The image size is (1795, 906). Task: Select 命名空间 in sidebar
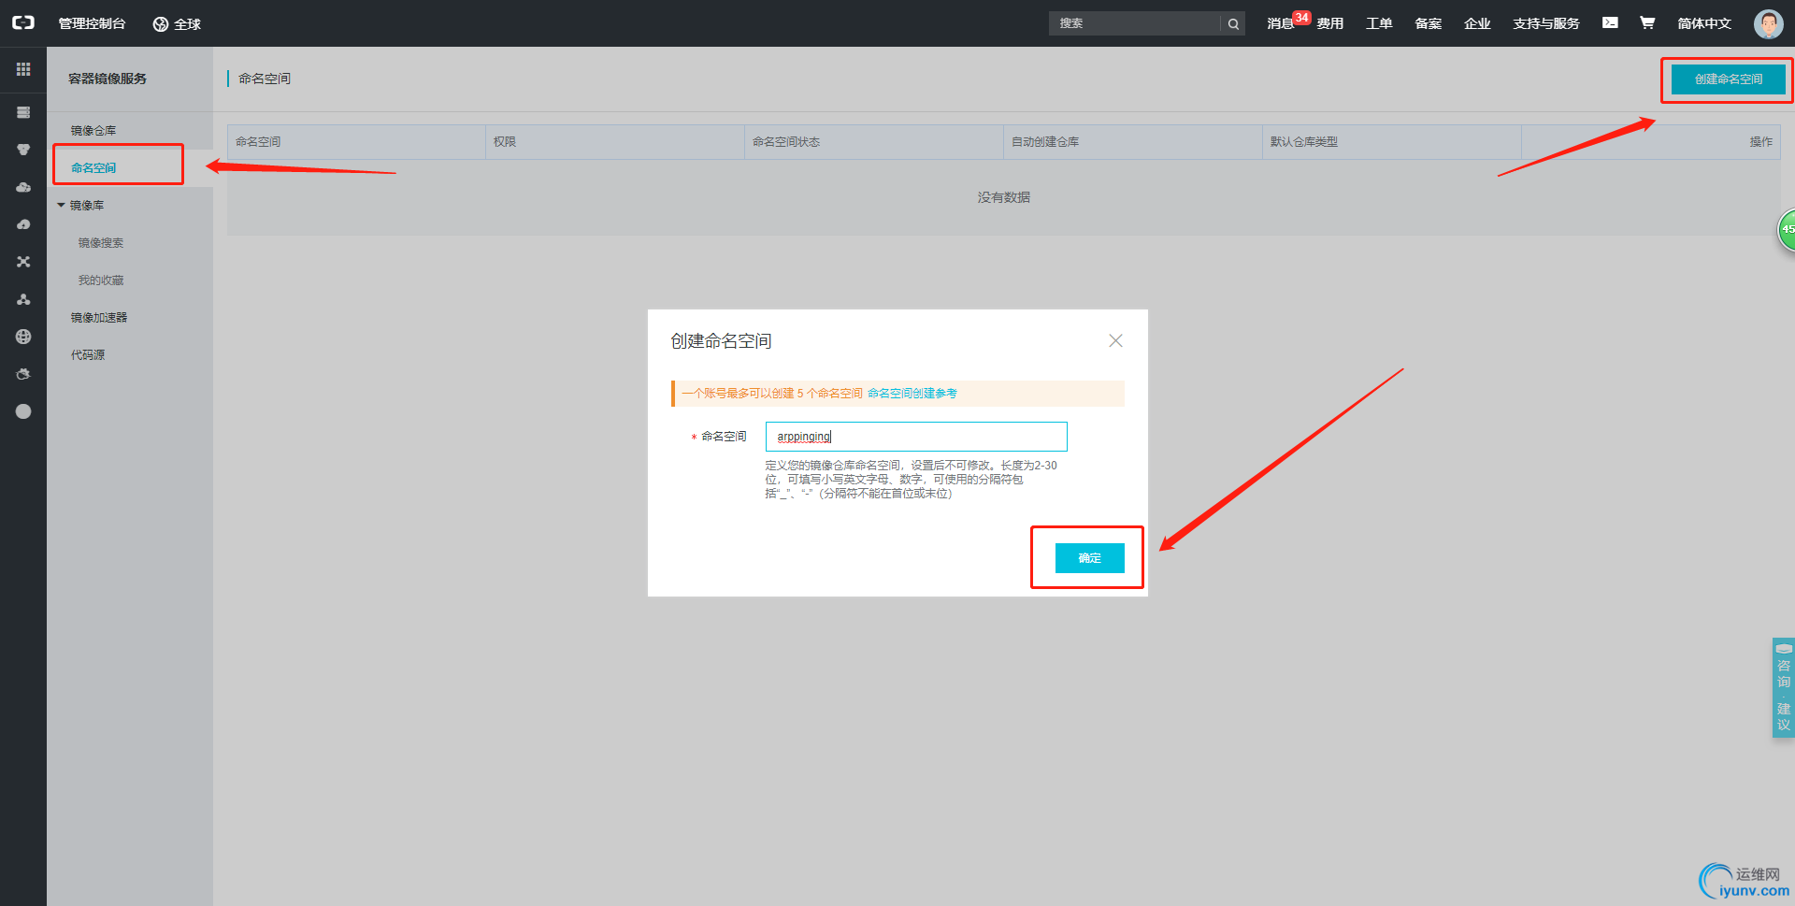(x=93, y=168)
